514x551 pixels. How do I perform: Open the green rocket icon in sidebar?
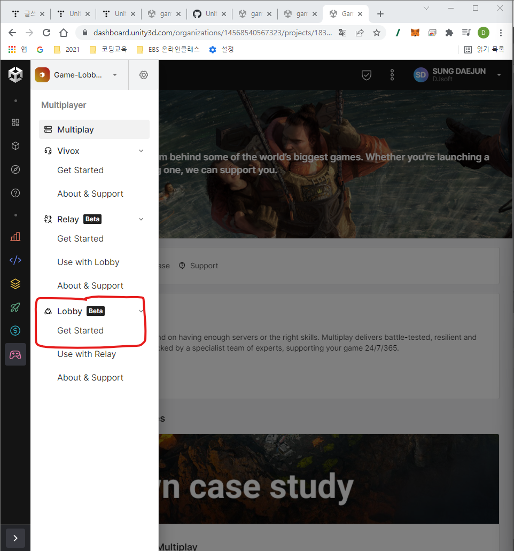[x=15, y=307]
